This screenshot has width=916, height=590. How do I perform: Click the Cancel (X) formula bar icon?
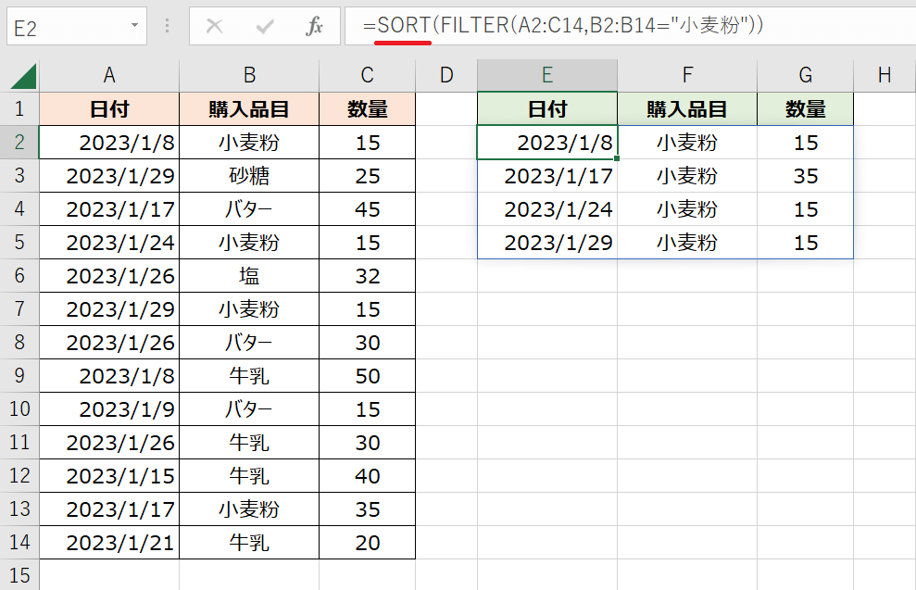215,26
